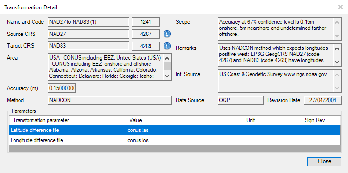The image size is (348, 173).
Task: Click the 'Sign Rev' column header
Action: [x=321, y=120]
